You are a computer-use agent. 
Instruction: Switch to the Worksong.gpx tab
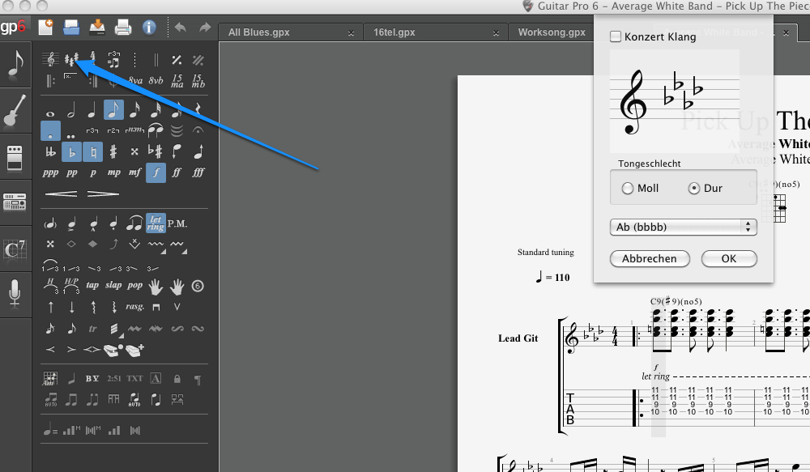click(552, 32)
